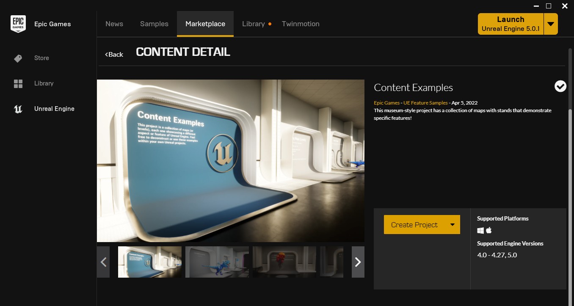
Task: Open Store in the sidebar
Action: pyautogui.click(x=41, y=58)
